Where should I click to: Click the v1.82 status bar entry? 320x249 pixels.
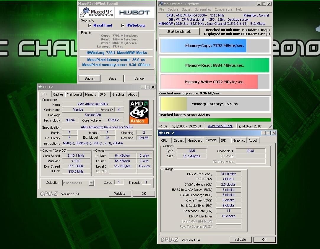click(x=163, y=126)
